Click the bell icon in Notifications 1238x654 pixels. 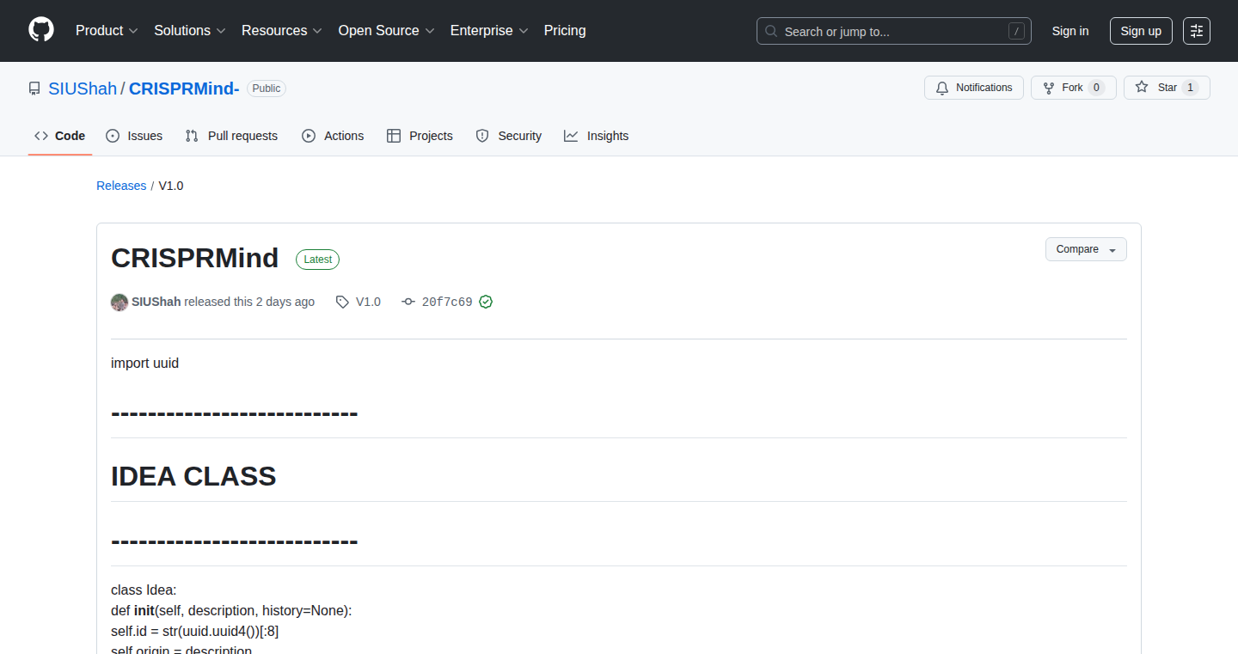click(x=942, y=88)
